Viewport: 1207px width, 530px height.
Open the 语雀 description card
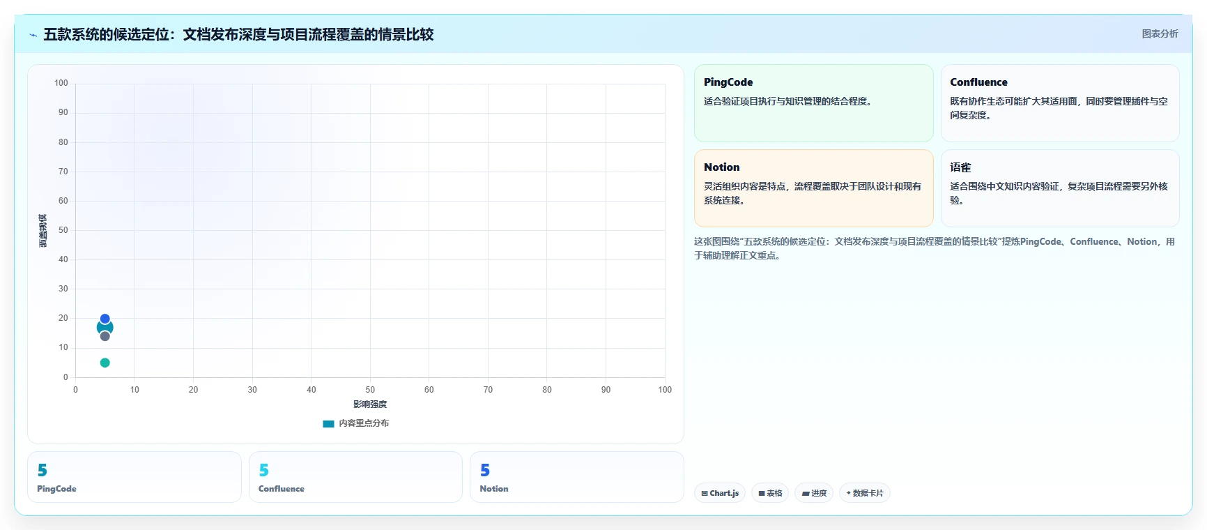[1060, 188]
